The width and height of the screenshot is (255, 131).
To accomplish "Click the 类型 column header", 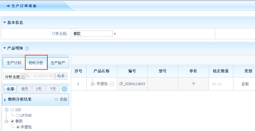I will click(x=248, y=71).
